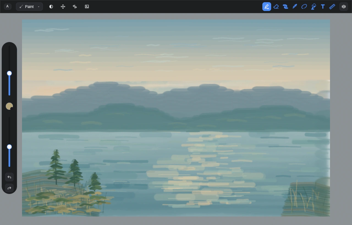
Task: Open the 'A' app menu button
Action: pos(7,6)
